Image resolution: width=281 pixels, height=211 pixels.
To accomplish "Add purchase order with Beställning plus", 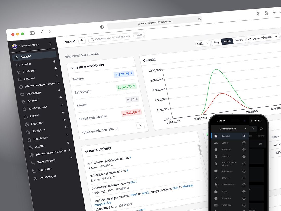I will tap(67, 135).
